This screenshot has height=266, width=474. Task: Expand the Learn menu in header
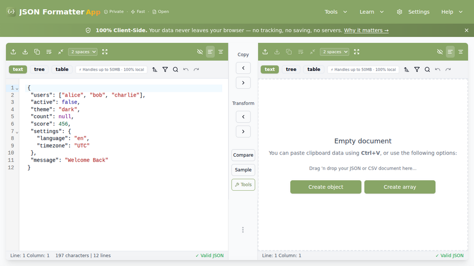point(371,12)
